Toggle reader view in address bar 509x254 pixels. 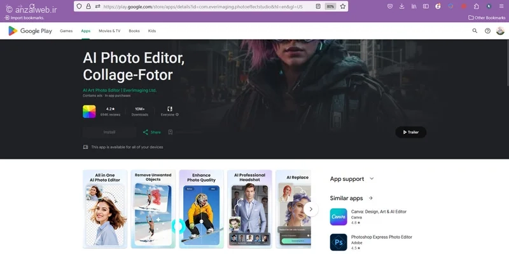(319, 6)
